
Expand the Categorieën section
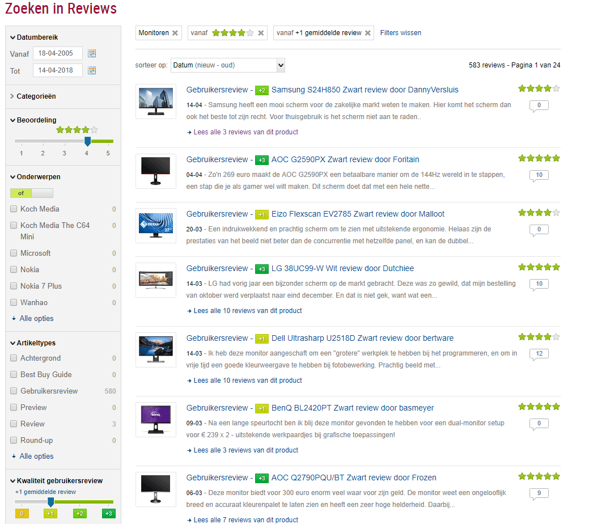point(33,96)
